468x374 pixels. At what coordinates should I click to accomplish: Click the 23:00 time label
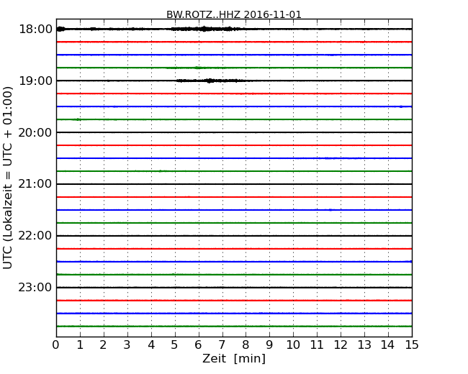[35, 288]
